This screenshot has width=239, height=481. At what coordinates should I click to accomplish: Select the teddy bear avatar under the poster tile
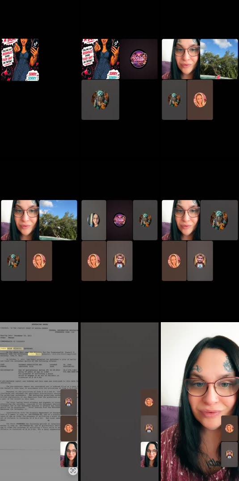100,100
